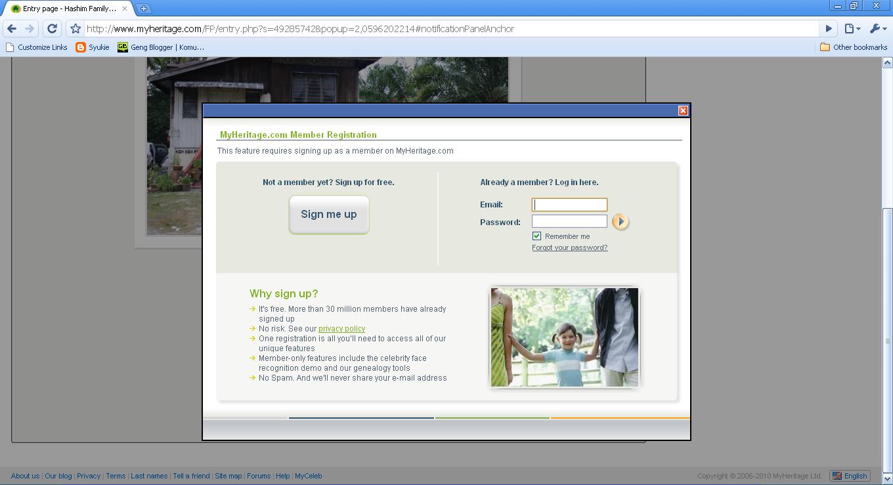Open the Forums footer link
This screenshot has height=485, width=893.
(x=259, y=476)
